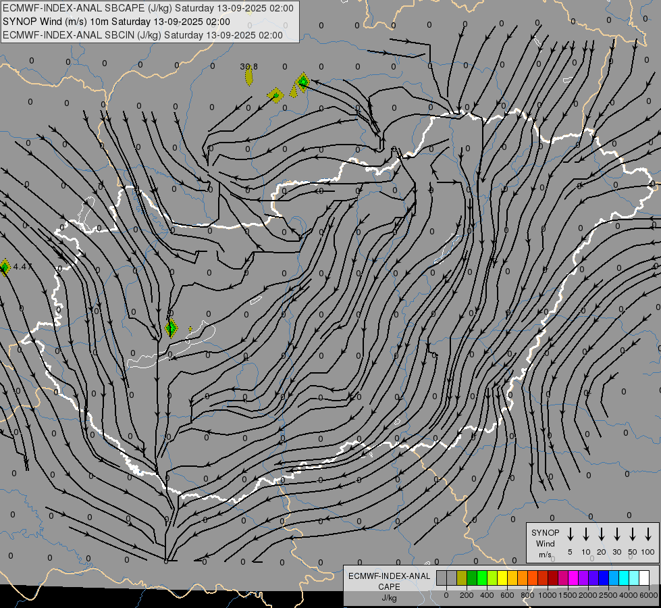Click the green CAPE diamond near the lake outline

171,328
